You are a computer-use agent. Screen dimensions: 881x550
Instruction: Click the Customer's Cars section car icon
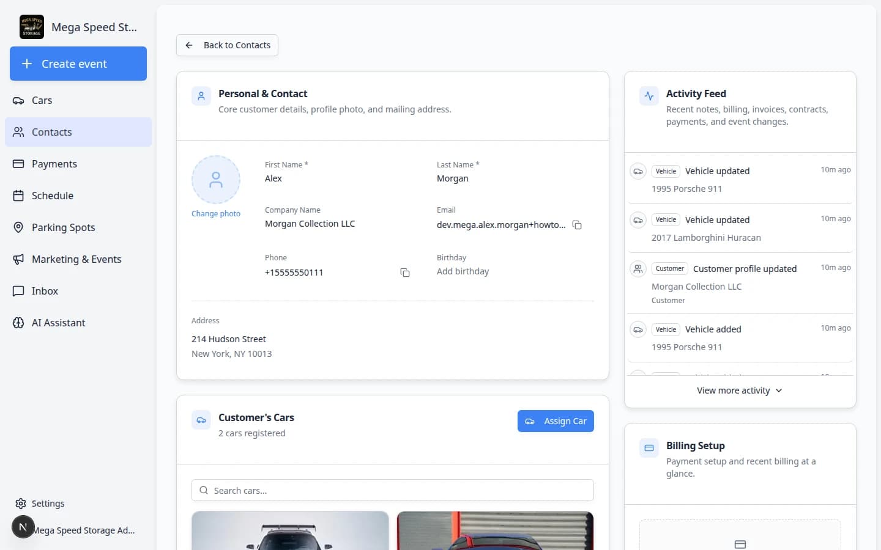[x=201, y=420]
